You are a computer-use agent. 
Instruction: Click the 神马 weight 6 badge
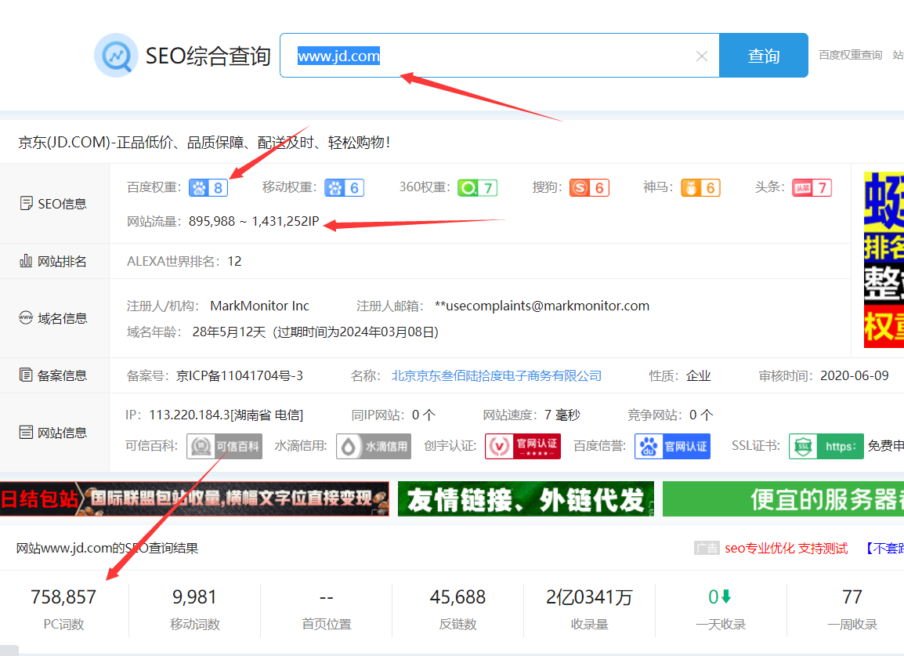coord(700,187)
